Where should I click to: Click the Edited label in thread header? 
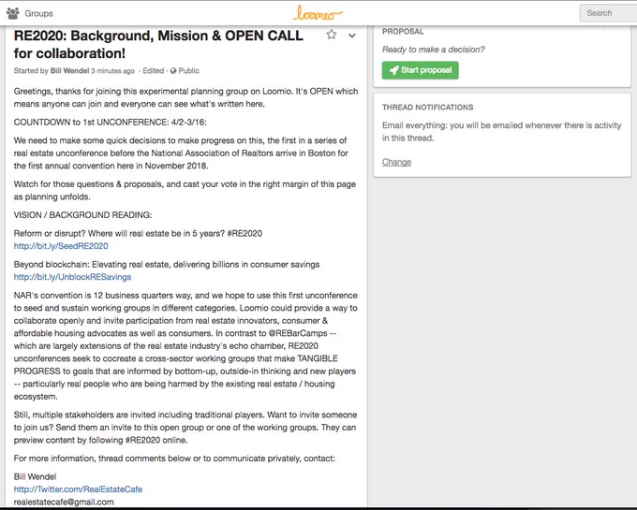click(153, 70)
